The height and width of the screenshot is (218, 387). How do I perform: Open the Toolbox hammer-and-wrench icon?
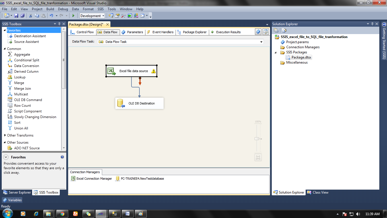click(x=123, y=16)
